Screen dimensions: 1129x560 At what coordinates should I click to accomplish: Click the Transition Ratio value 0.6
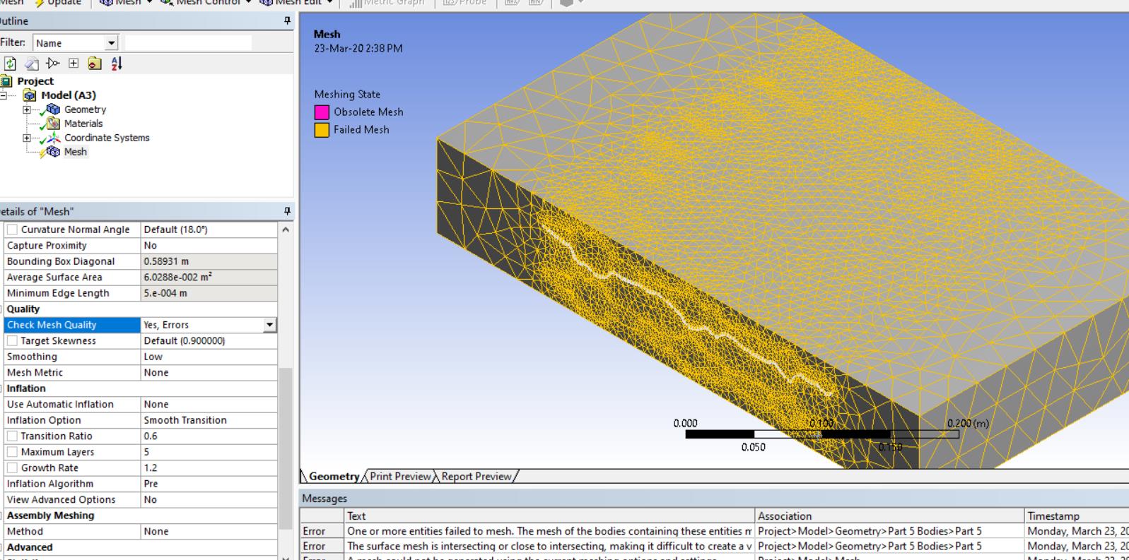[209, 436]
